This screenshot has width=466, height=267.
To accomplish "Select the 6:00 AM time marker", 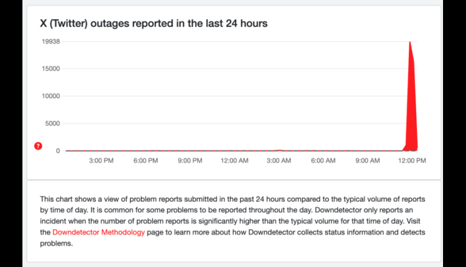I will (323, 161).
